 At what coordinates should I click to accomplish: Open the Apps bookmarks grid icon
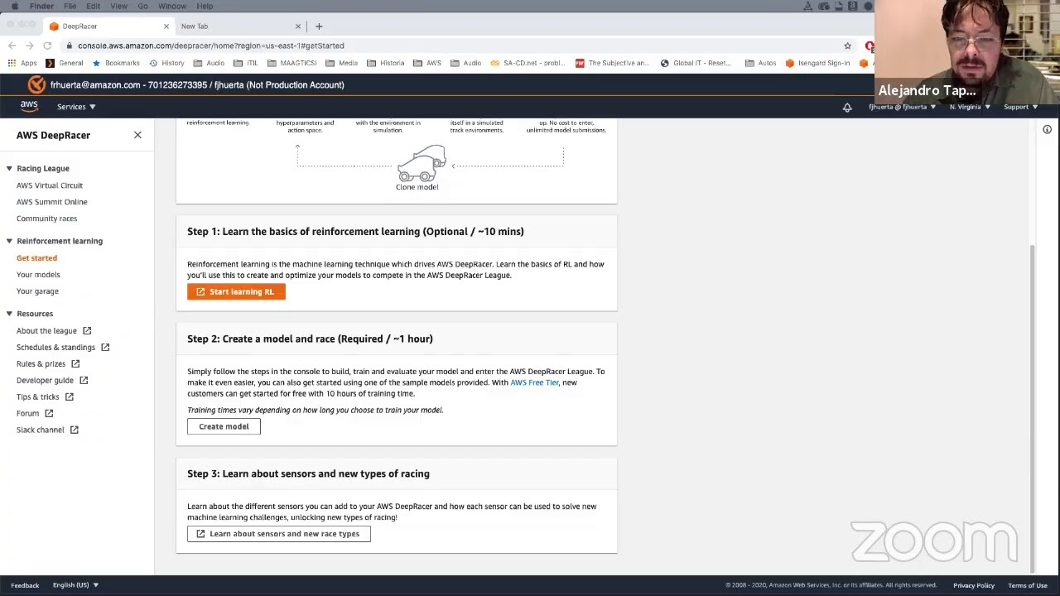pyautogui.click(x=12, y=63)
